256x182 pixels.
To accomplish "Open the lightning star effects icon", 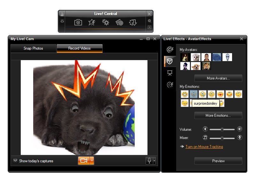I will pyautogui.click(x=92, y=22).
